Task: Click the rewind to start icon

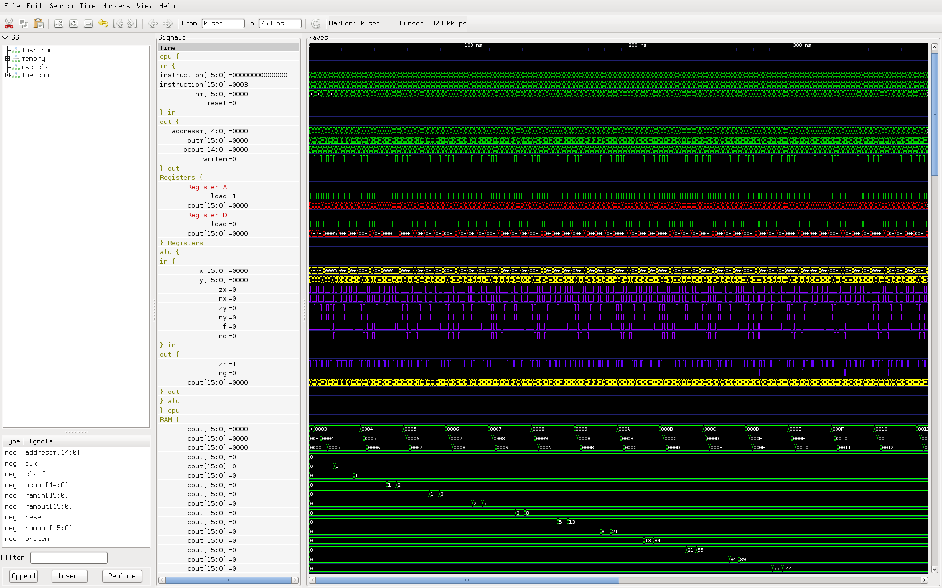Action: pos(118,23)
